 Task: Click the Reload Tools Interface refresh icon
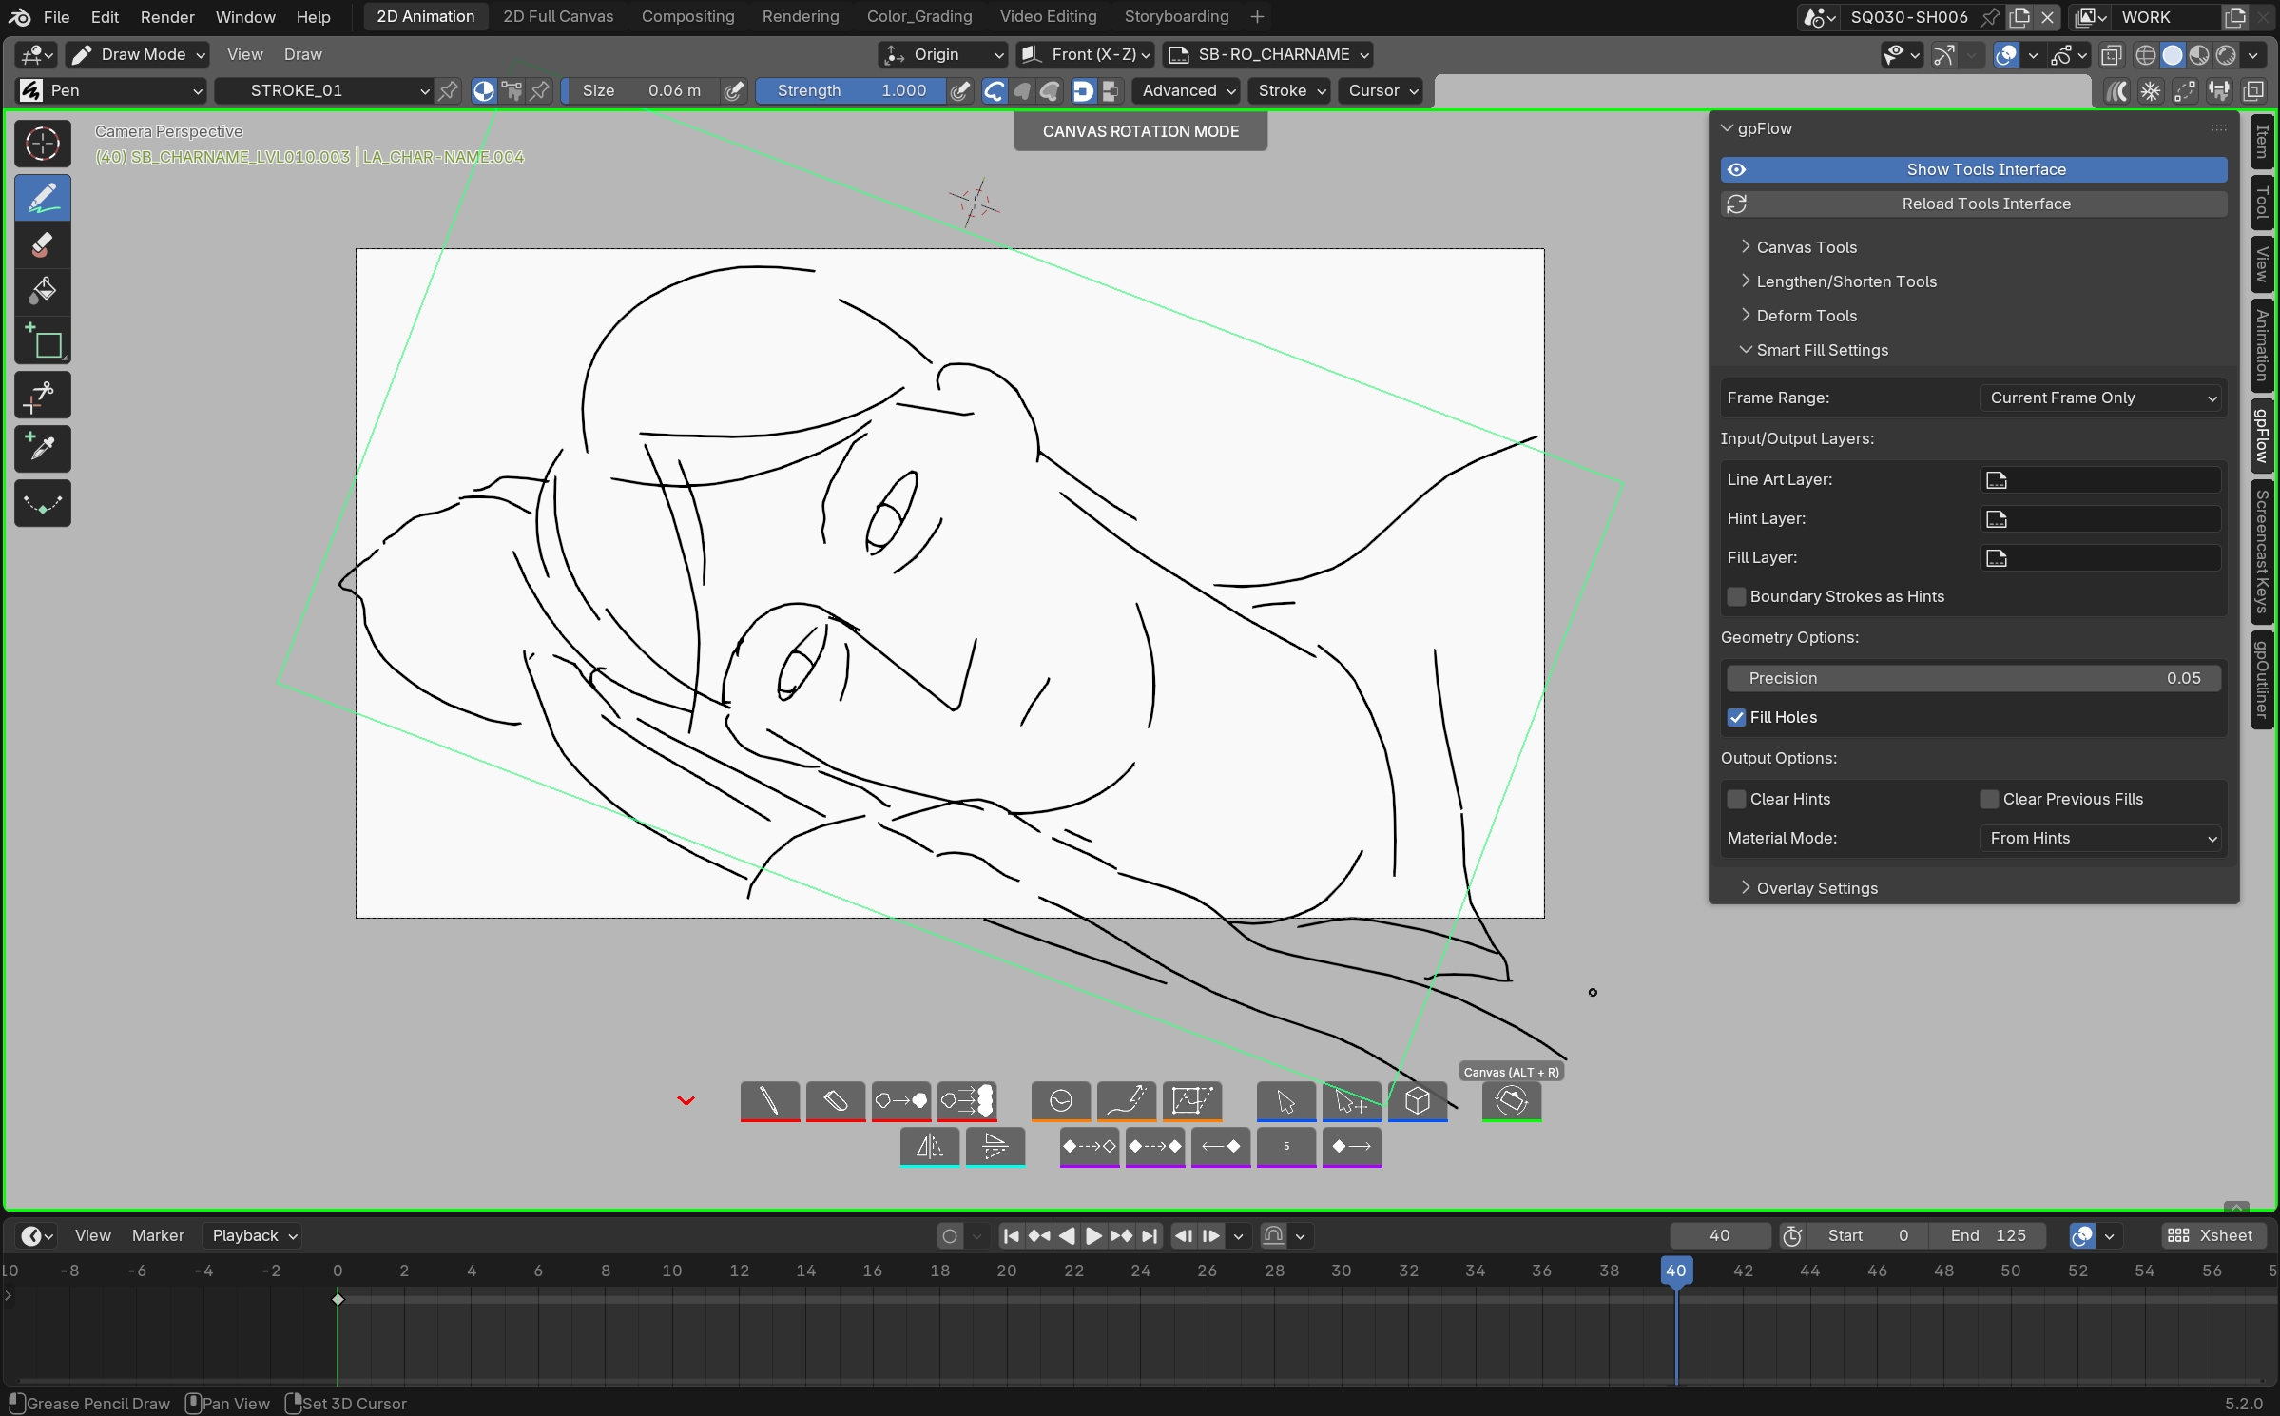pos(1736,204)
